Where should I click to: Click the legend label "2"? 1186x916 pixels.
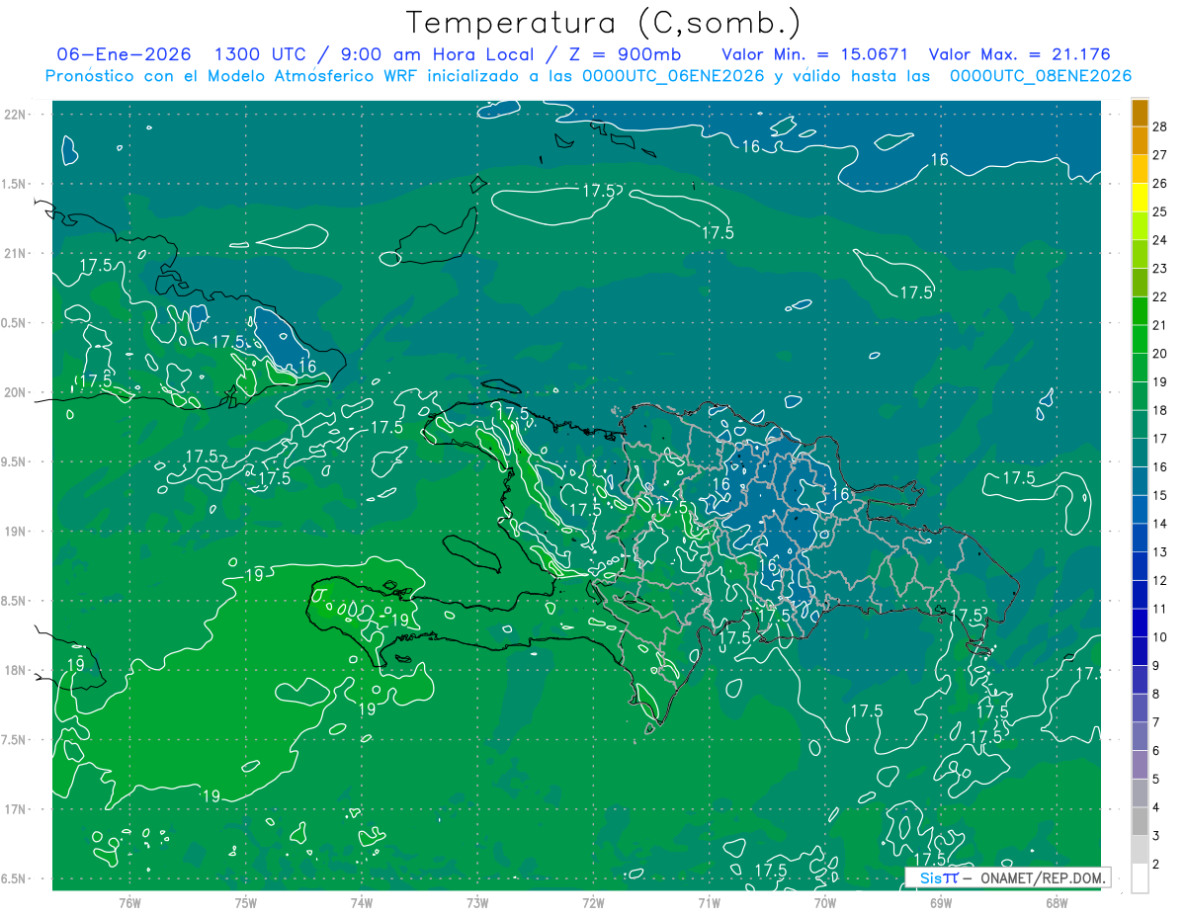click(1156, 865)
